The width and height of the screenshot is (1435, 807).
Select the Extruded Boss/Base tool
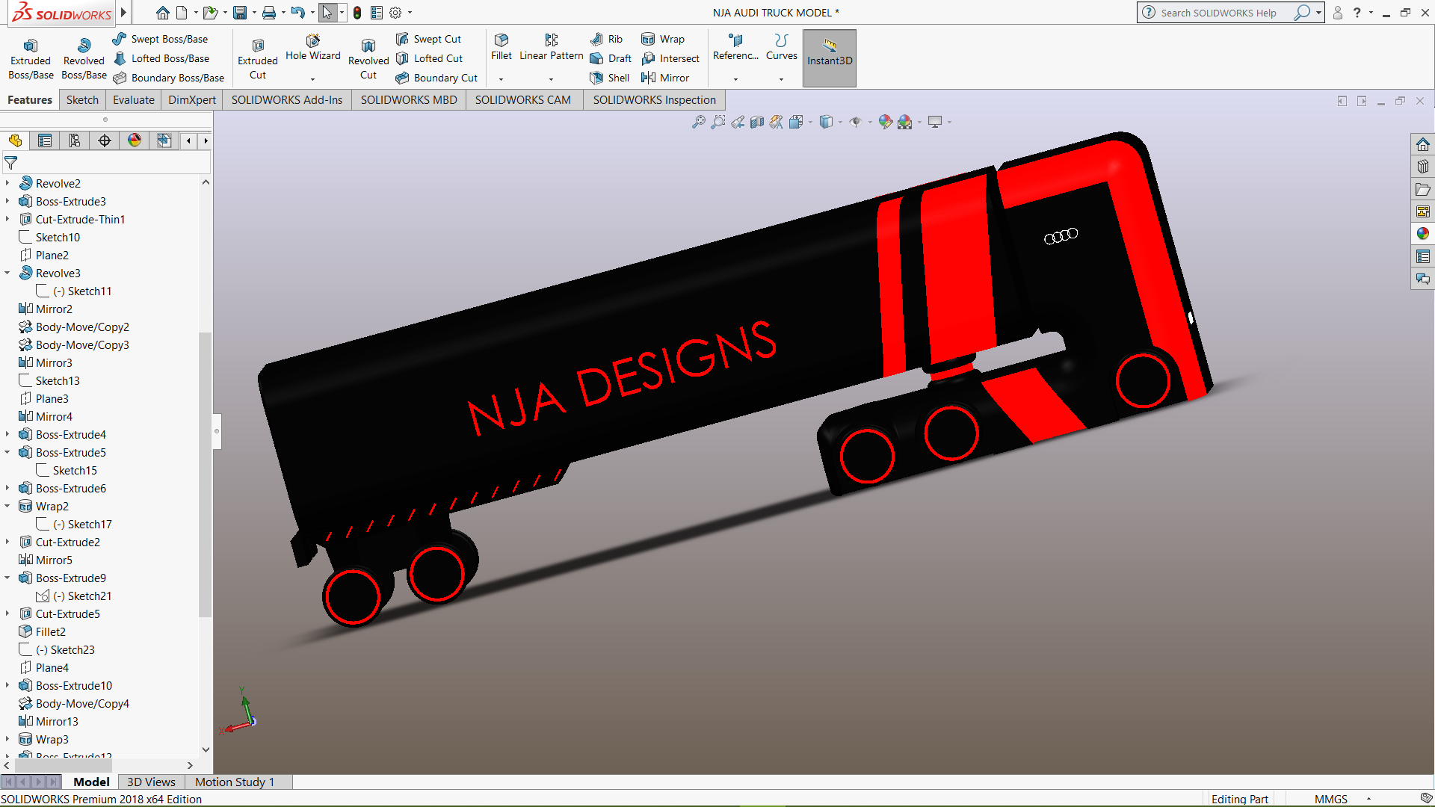tap(31, 58)
